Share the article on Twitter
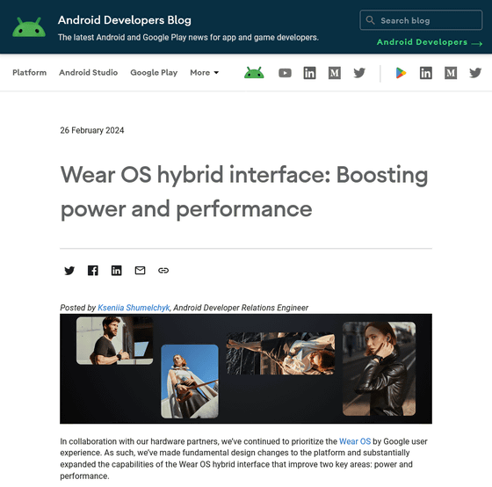The width and height of the screenshot is (492, 487). pyautogui.click(x=69, y=271)
